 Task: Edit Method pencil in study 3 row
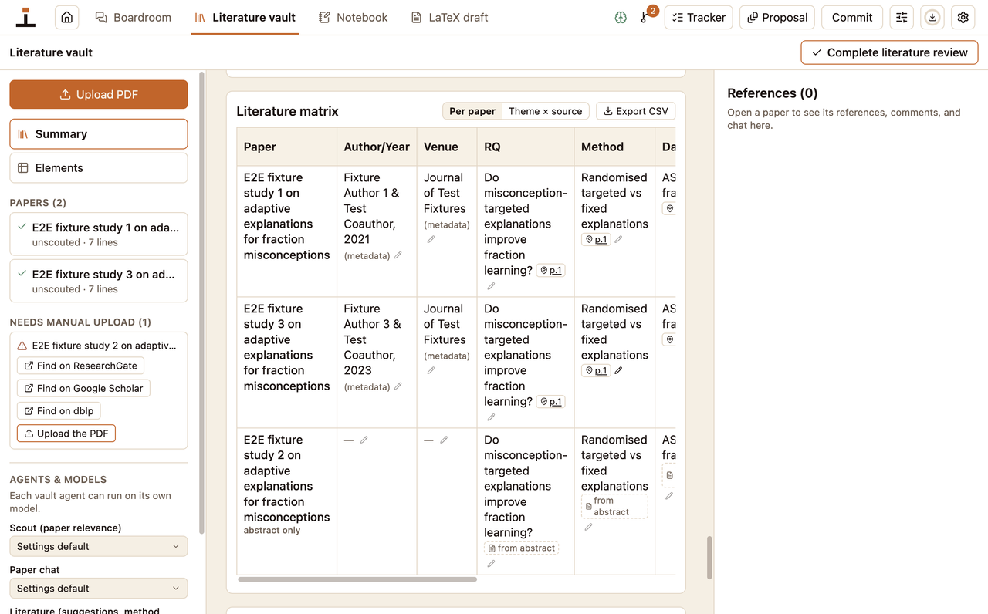click(618, 371)
